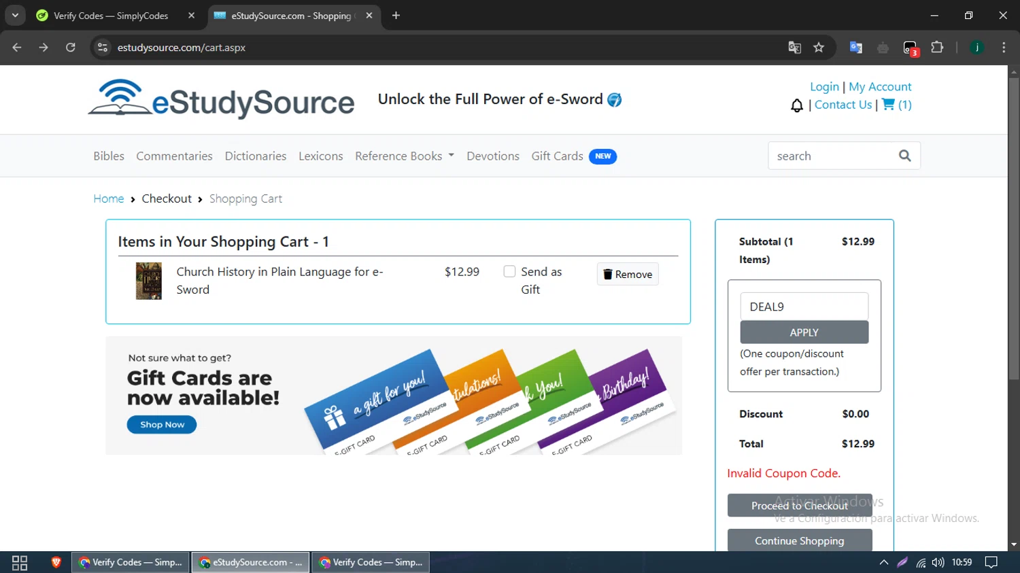1020x573 pixels.
Task: Switch to Verify Codes — SimplyCodes tab
Action: (x=111, y=16)
